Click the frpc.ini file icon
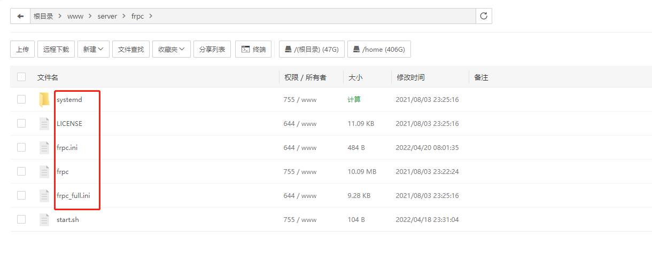This screenshot has width=652, height=262. pyautogui.click(x=44, y=148)
